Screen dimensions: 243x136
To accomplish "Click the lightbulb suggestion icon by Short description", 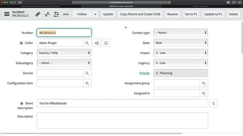I will point(213,103).
